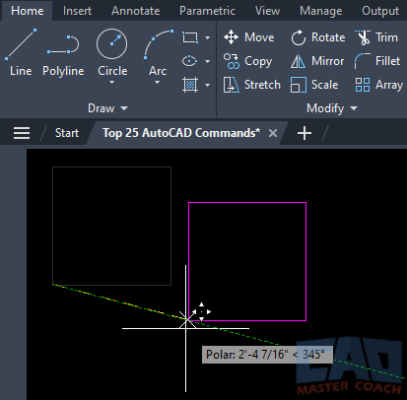
Task: Activate the Stretch command
Action: pyautogui.click(x=252, y=85)
